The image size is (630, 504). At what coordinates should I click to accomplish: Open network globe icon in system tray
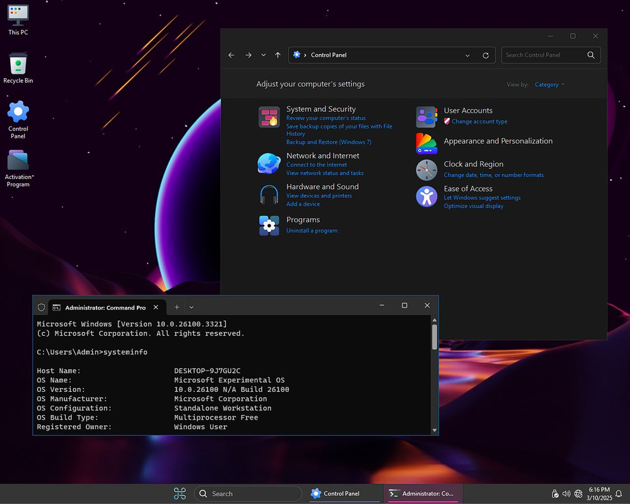578,493
